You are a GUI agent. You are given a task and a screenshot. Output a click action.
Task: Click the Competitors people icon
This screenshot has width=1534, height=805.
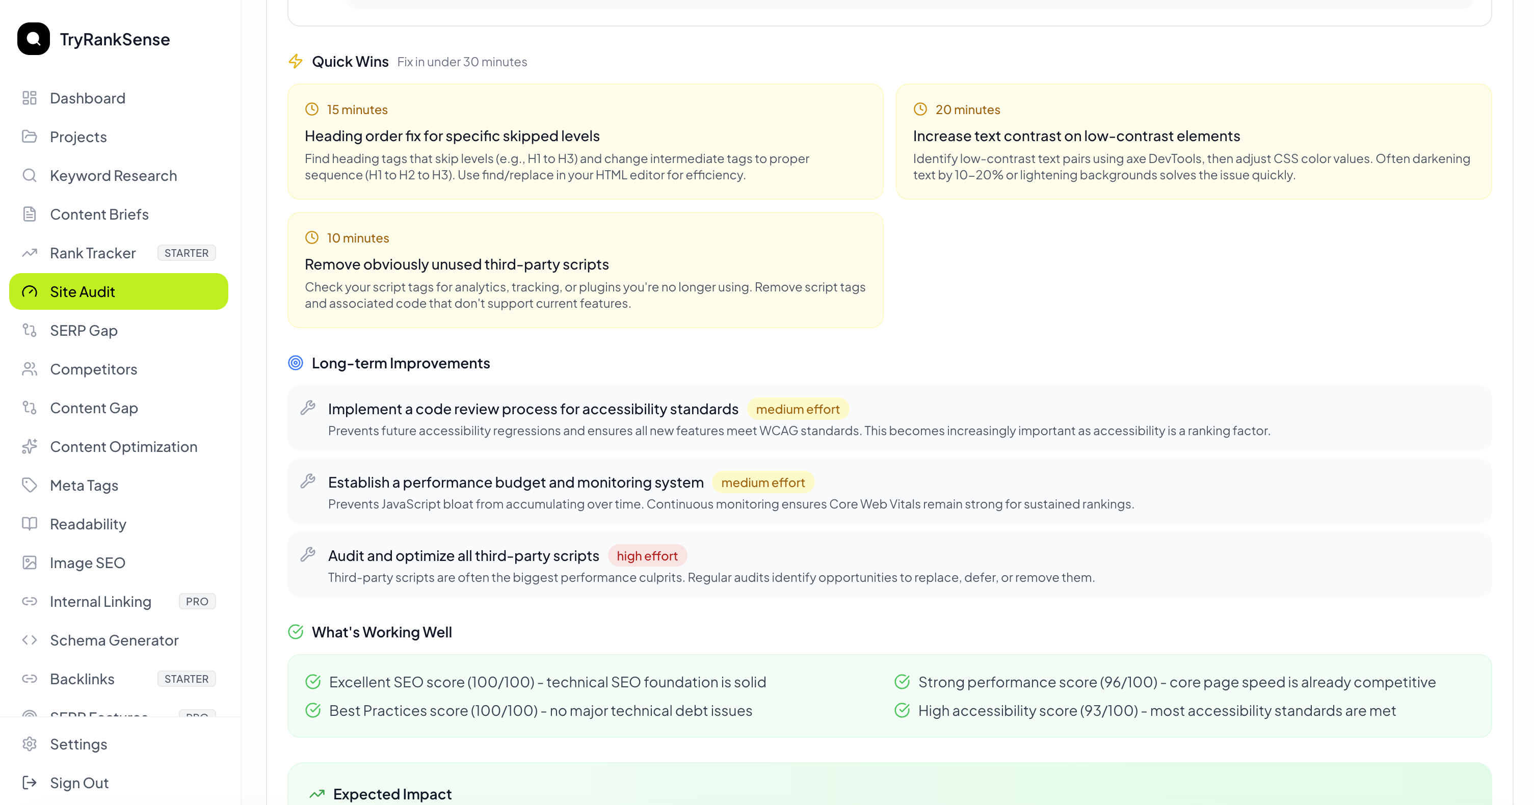[x=29, y=368]
